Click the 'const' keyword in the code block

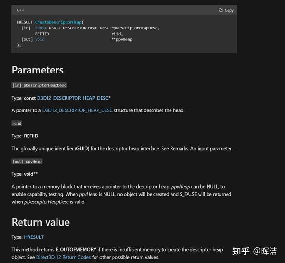(x=41, y=28)
